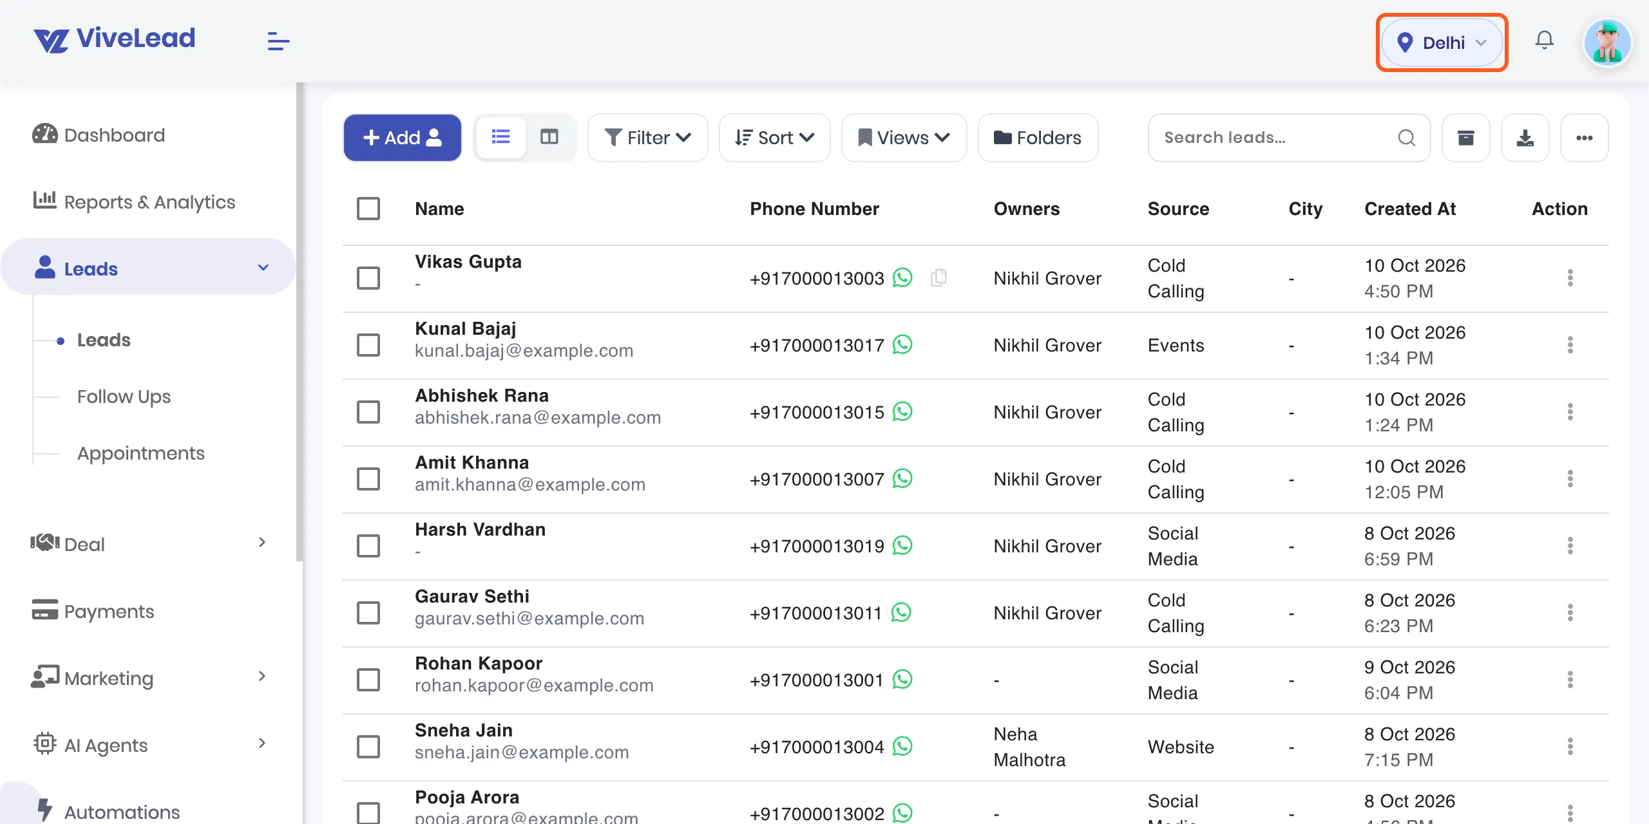Switch to list view

(x=500, y=137)
